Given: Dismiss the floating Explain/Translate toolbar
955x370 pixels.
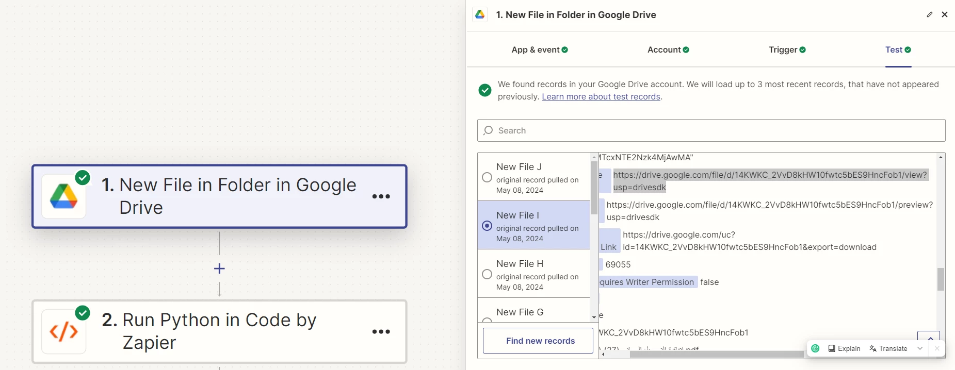Looking at the screenshot, I should click(937, 348).
